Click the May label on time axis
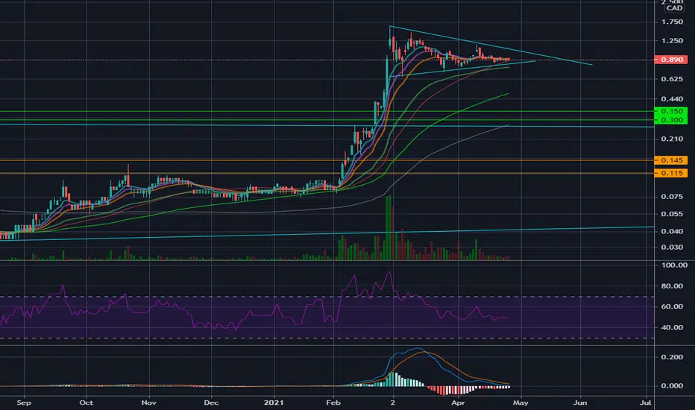This screenshot has height=410, width=695. tap(521, 403)
